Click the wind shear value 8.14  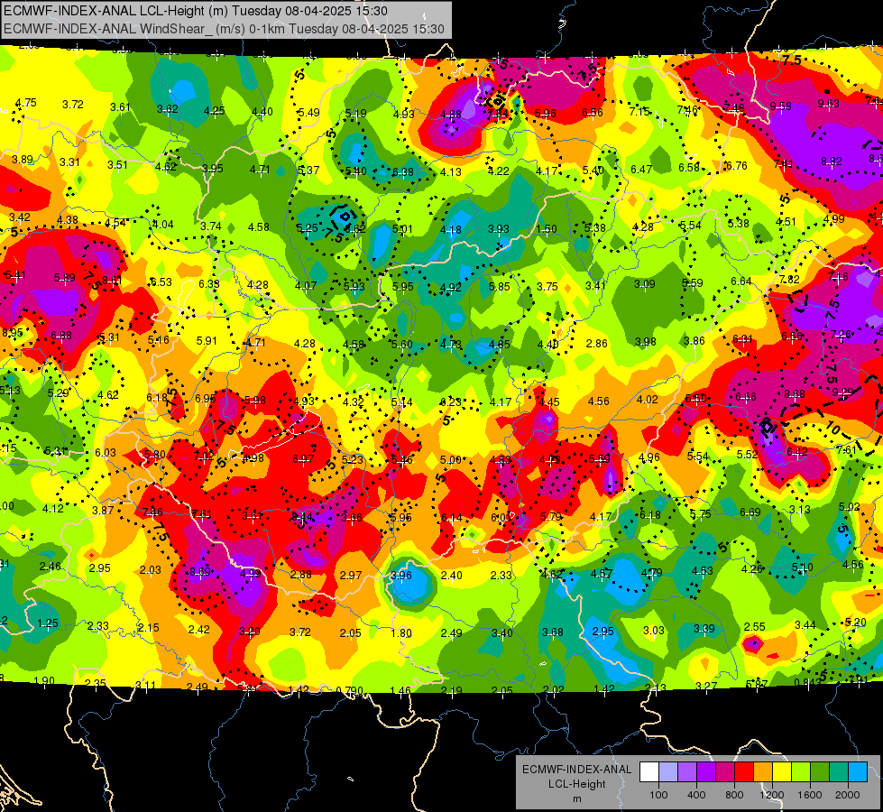click(301, 515)
